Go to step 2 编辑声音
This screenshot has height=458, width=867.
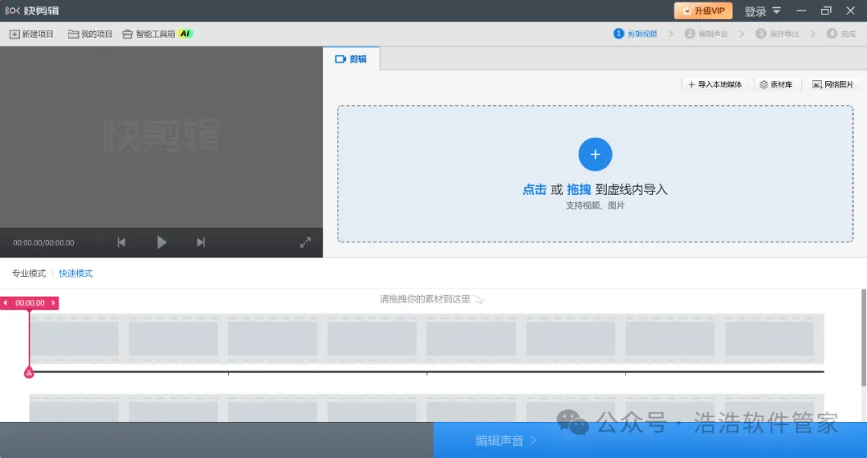coord(706,34)
